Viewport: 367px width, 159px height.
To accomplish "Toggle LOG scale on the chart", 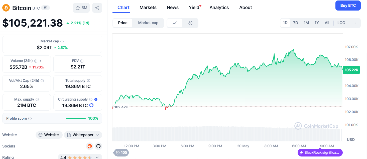I will click(341, 23).
